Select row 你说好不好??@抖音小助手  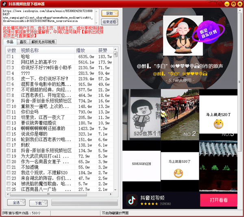(59, 68)
